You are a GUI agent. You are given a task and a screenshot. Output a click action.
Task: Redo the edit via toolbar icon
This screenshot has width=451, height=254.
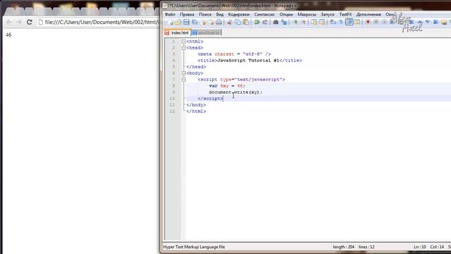pyautogui.click(x=265, y=22)
